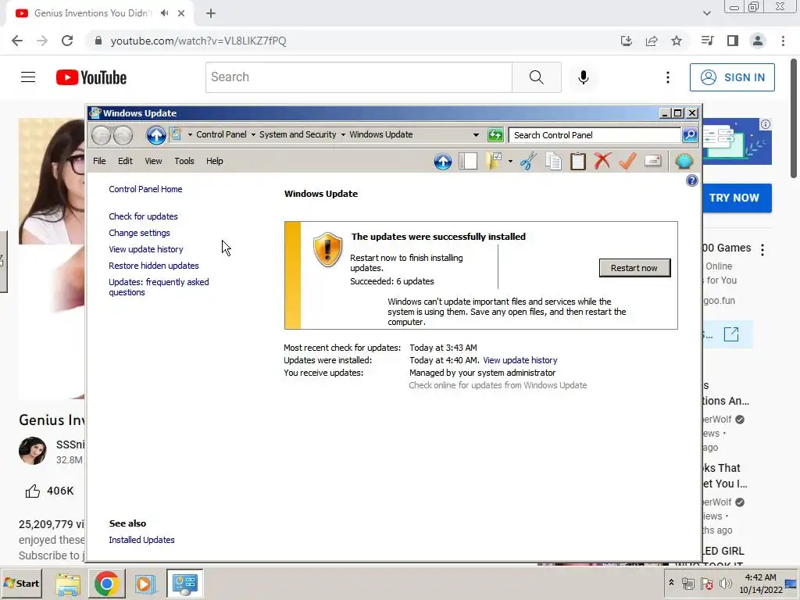800x600 pixels.
Task: Click Chrome's reload page button
Action: 67,41
